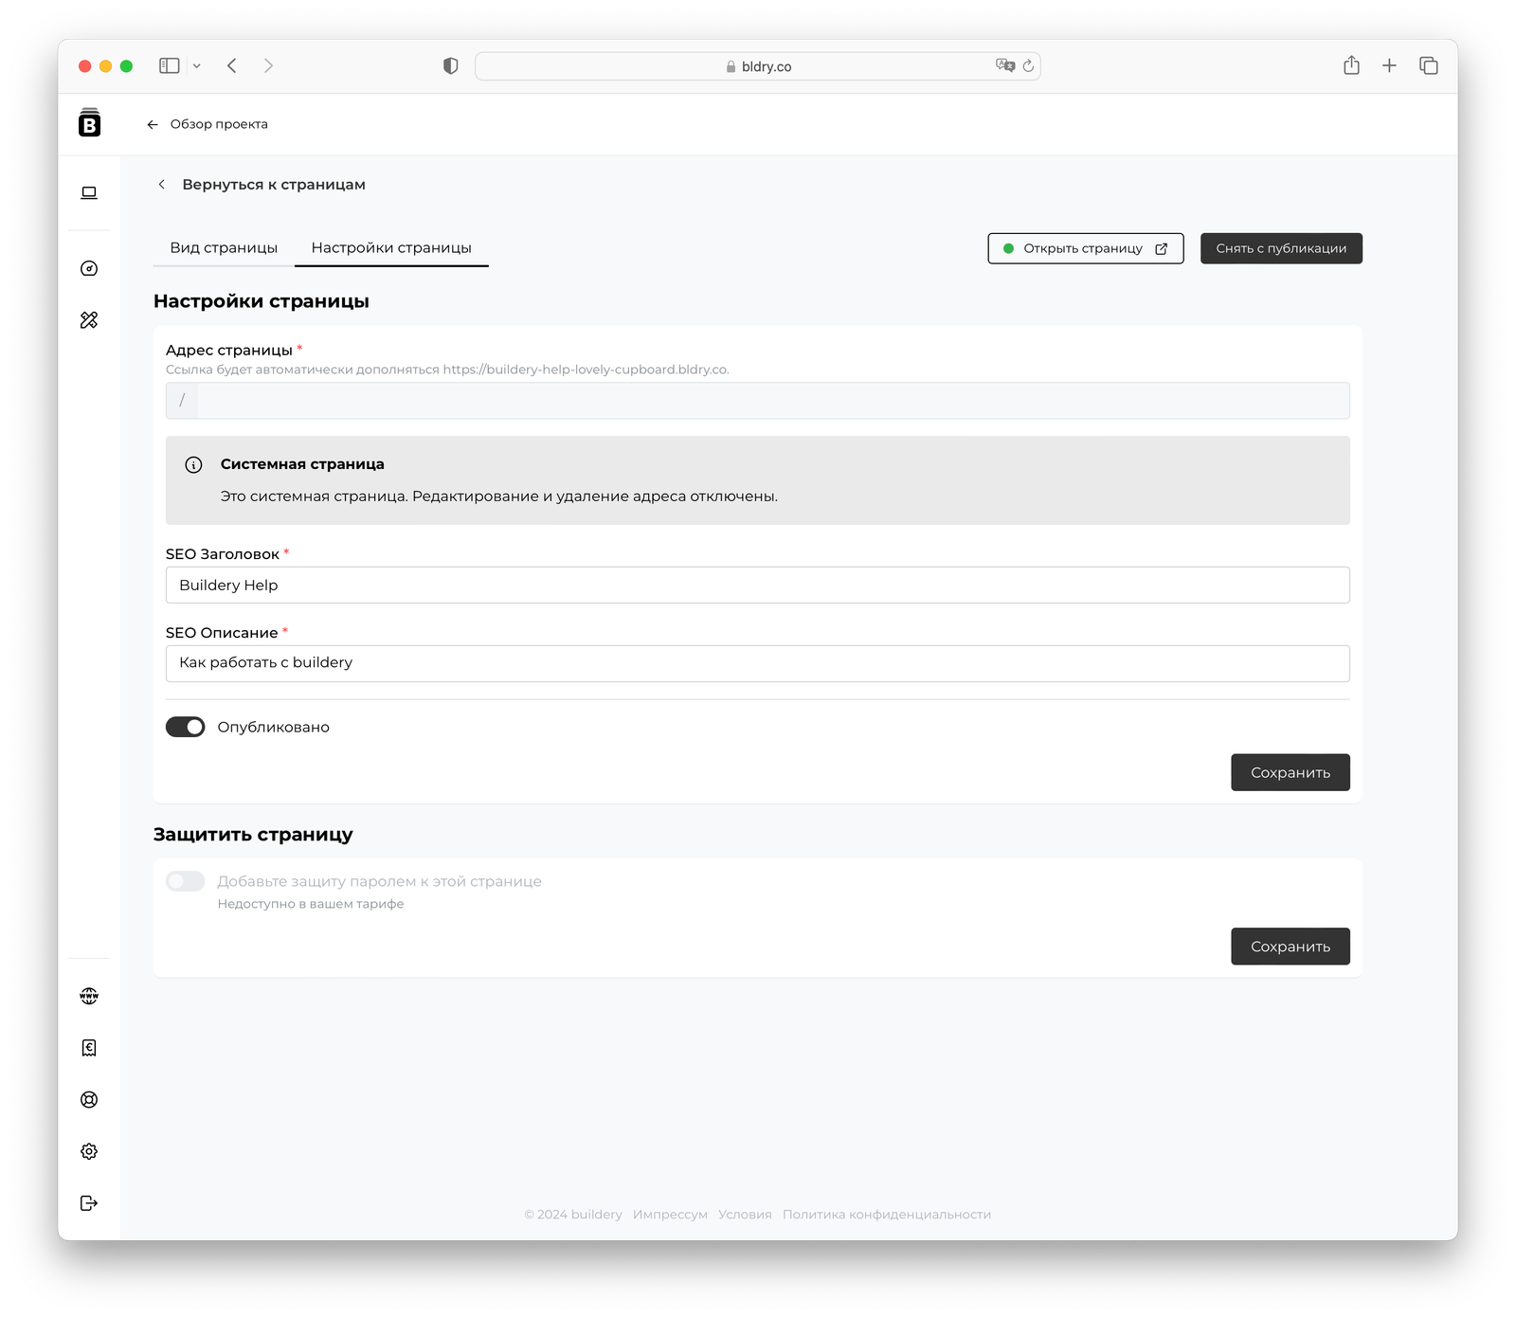Switch to the Вид страницы tab
The image size is (1516, 1317).
coord(224,248)
